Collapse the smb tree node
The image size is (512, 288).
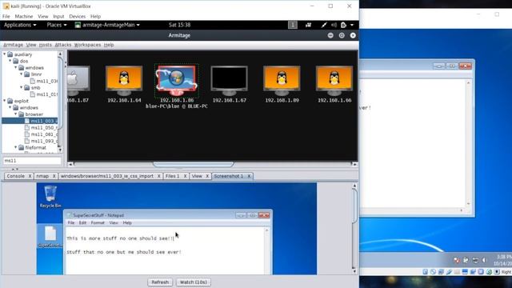click(22, 87)
